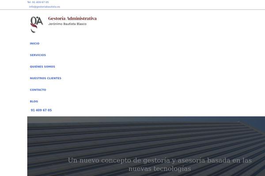265x176 pixels.
Task: Click the top bar telephone number link
Action: point(38,2)
